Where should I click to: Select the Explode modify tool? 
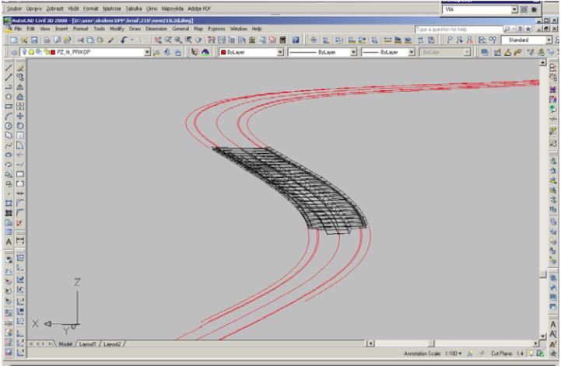tap(20, 223)
